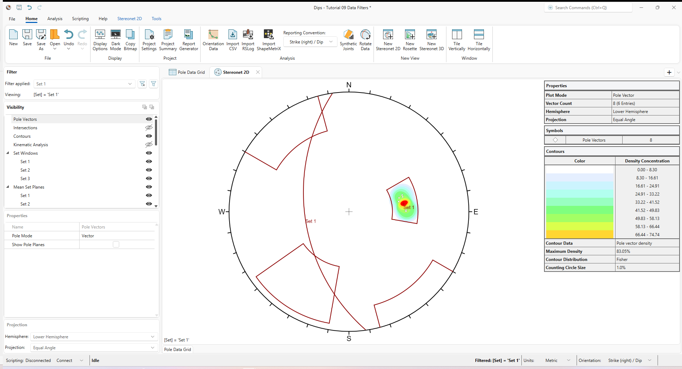Enable Dark Mode display

115,39
